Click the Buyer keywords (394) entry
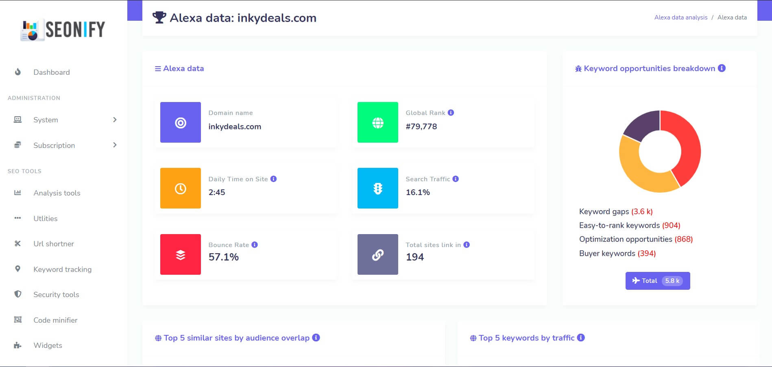Screen dimensions: 772x367 point(617,253)
